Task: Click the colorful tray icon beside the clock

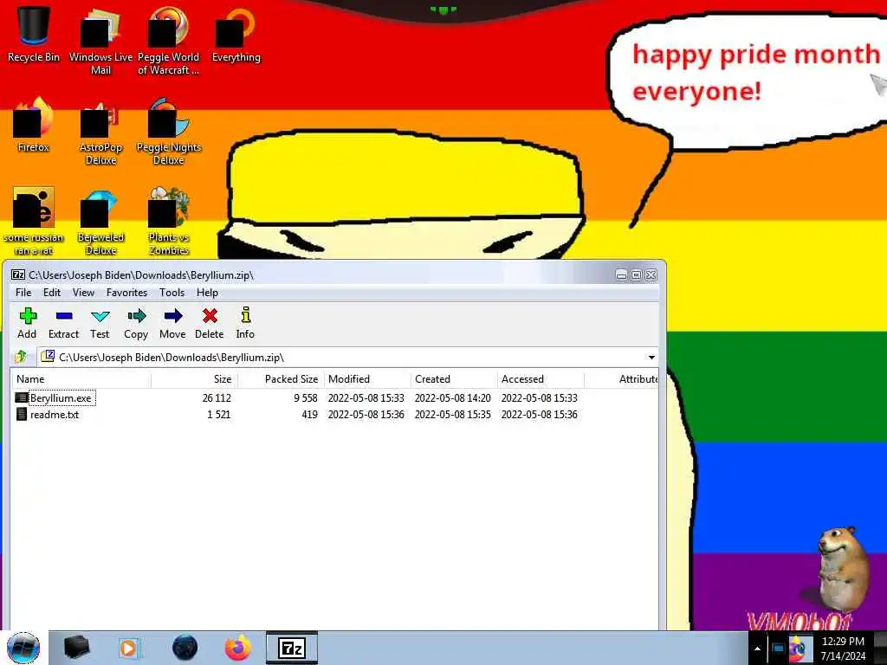Action: click(x=799, y=648)
